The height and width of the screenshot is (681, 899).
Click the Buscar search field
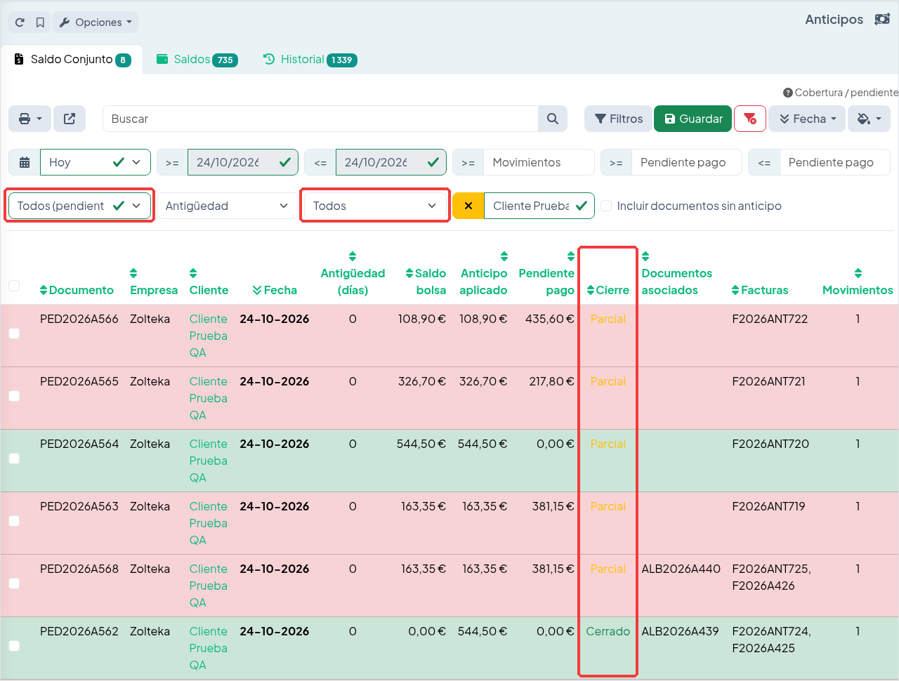click(320, 119)
